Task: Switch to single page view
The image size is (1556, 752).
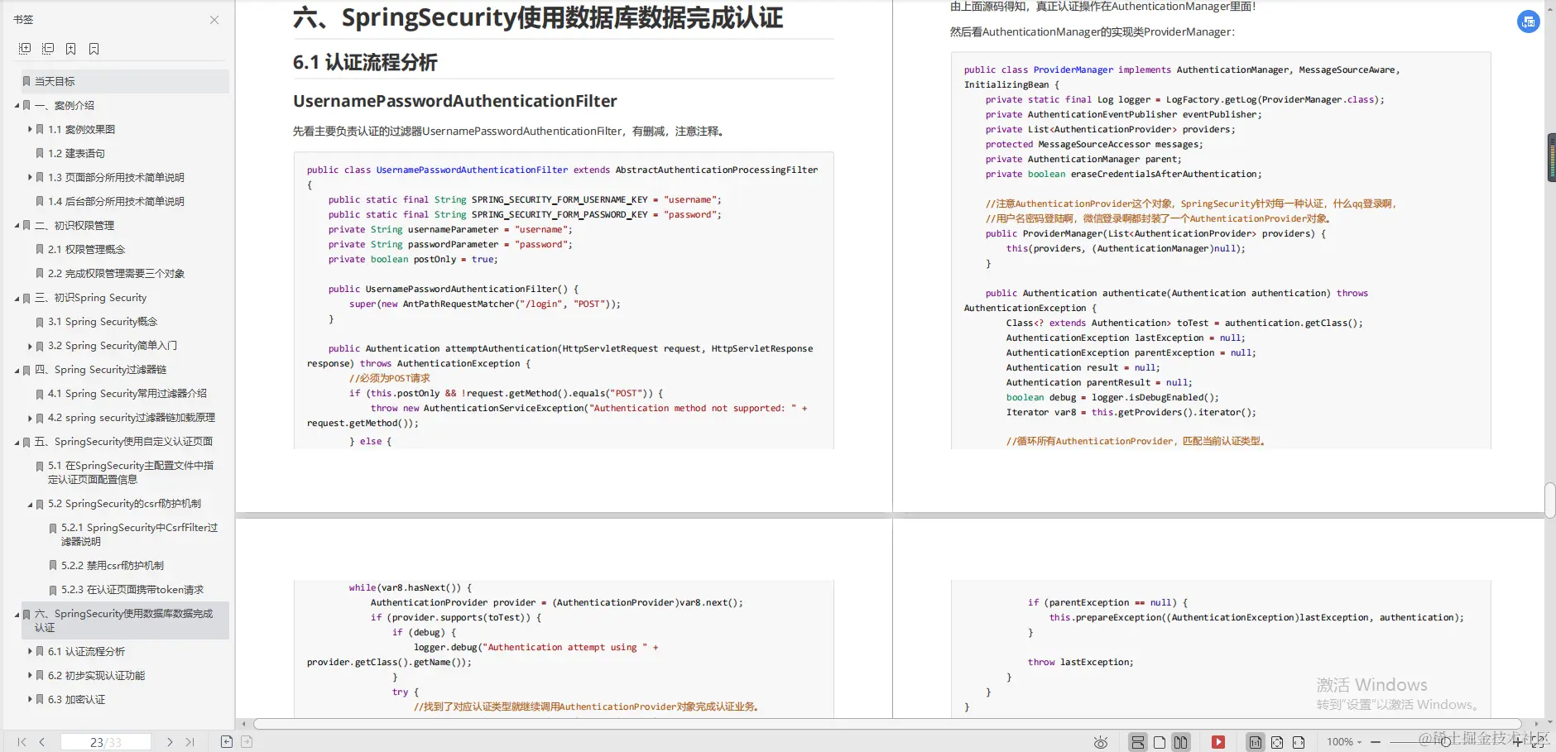Action: 1160,741
